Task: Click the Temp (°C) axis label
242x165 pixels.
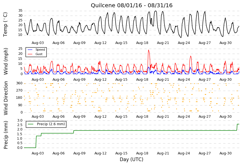Action: [x=5, y=24]
